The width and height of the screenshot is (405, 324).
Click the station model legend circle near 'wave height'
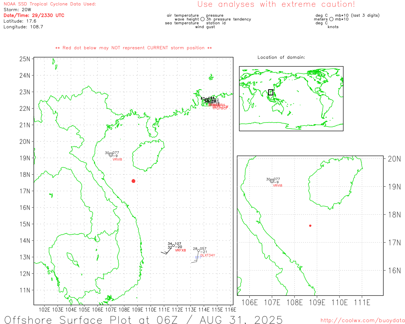tap(202, 19)
